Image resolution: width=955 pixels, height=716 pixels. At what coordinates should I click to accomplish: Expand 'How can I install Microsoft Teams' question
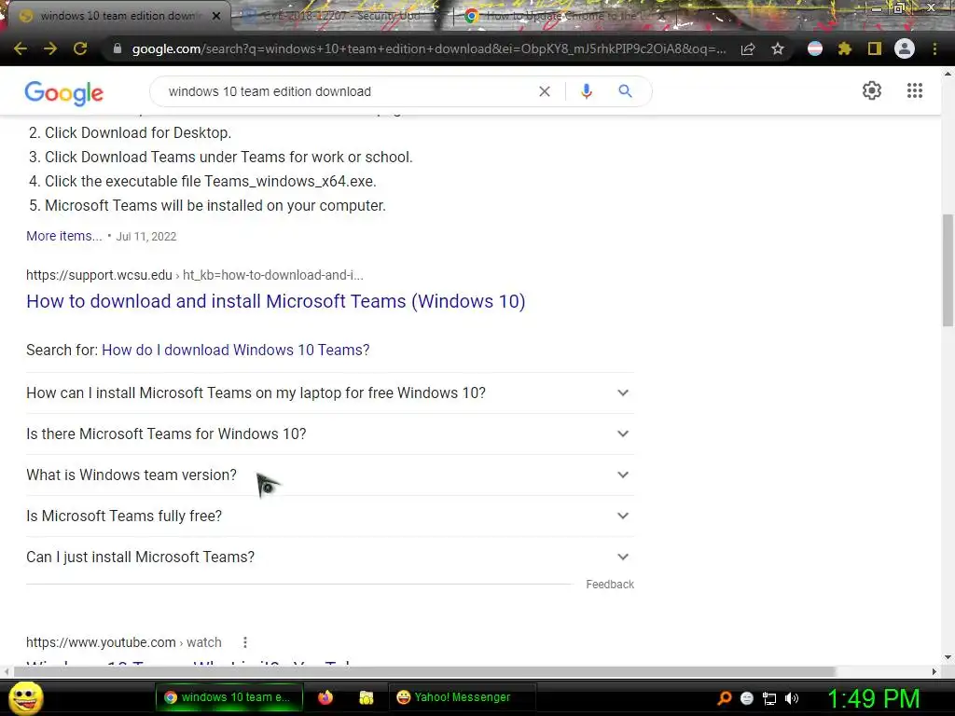click(x=329, y=392)
